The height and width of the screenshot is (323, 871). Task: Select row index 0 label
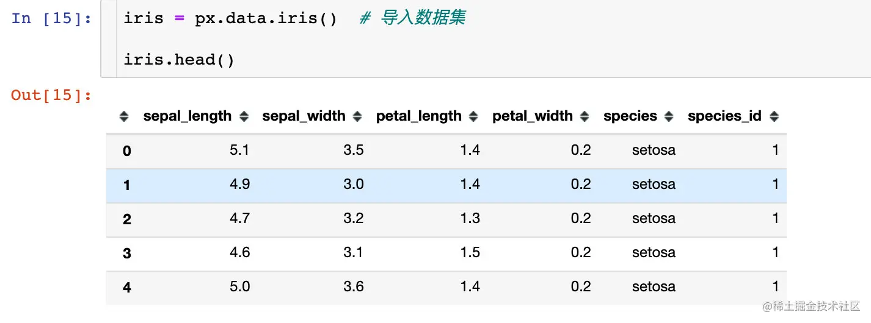point(127,151)
